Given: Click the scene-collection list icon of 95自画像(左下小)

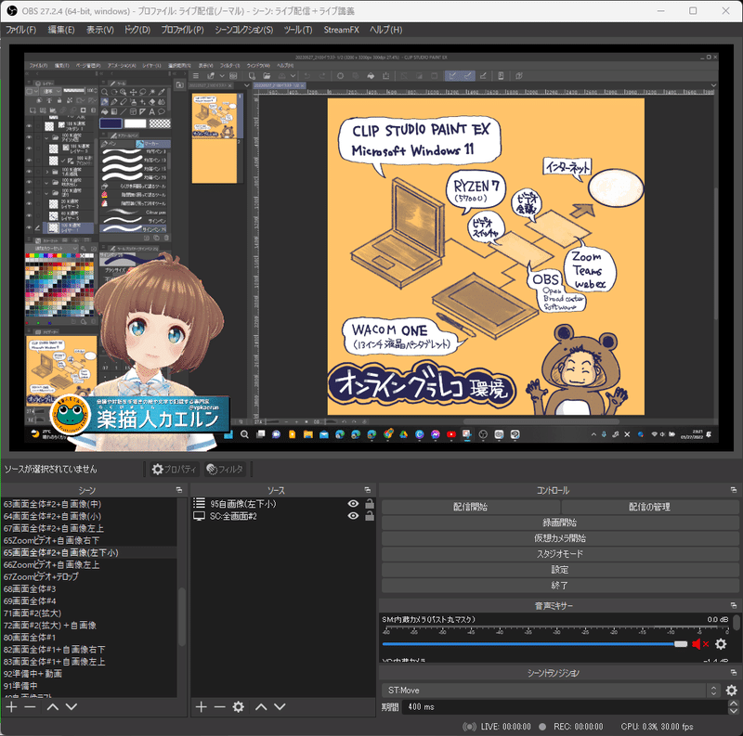Looking at the screenshot, I should tap(200, 503).
